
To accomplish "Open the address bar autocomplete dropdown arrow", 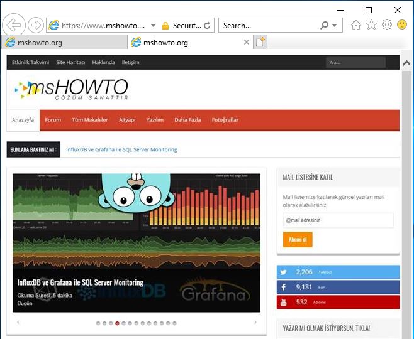I will click(153, 26).
